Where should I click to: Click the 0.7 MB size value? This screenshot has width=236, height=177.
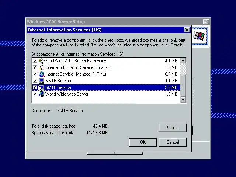pyautogui.click(x=171, y=74)
